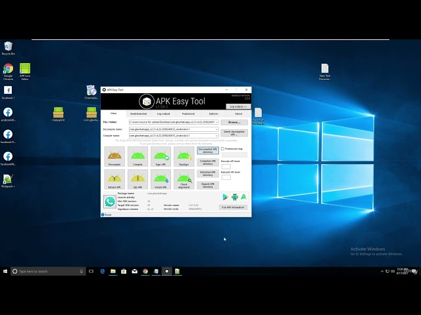
Task: Click the Windows search box
Action: pyautogui.click(x=48, y=271)
